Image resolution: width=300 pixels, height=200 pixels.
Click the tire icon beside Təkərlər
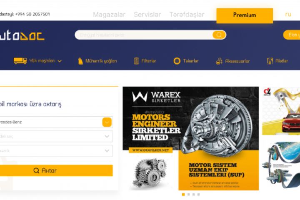177,61
